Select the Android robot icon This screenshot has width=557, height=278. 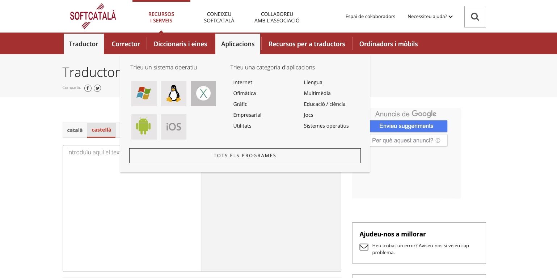pyautogui.click(x=144, y=127)
